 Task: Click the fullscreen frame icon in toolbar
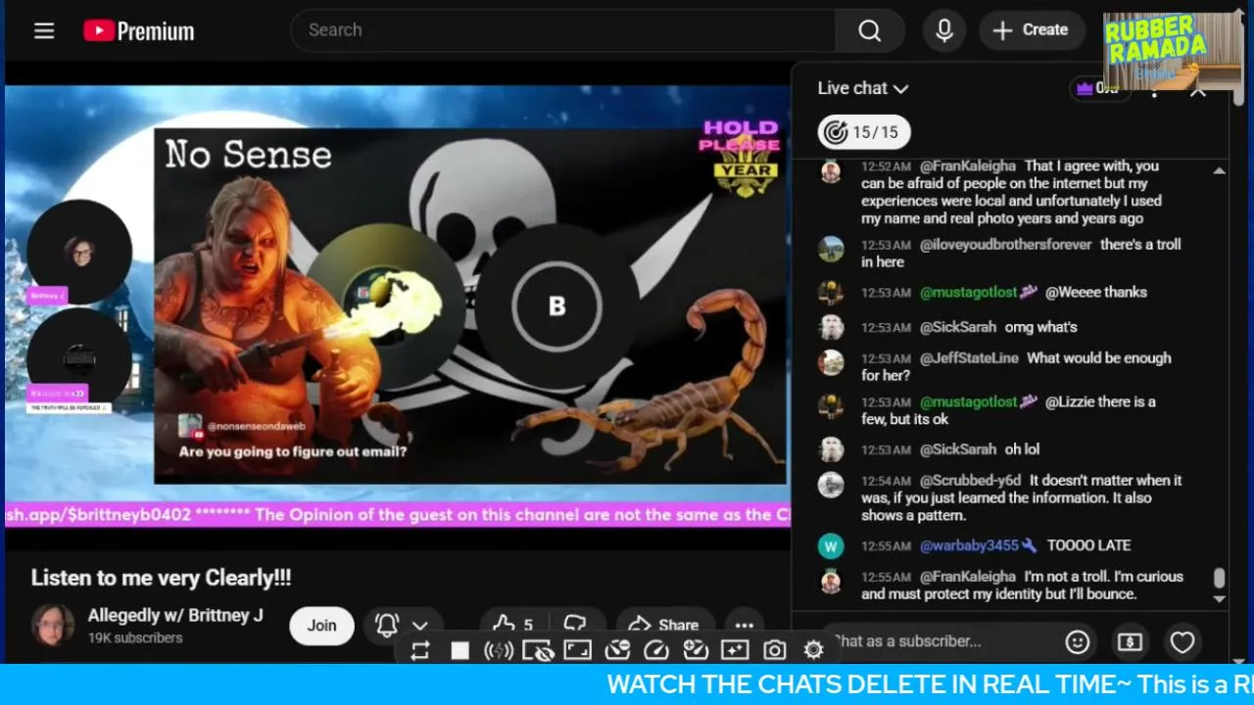tap(578, 650)
